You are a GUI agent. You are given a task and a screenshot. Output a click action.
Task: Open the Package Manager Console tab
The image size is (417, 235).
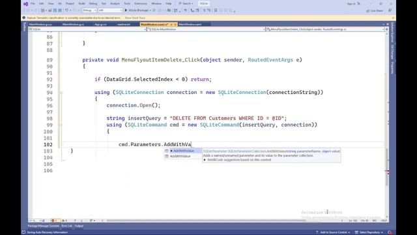click(x=44, y=226)
